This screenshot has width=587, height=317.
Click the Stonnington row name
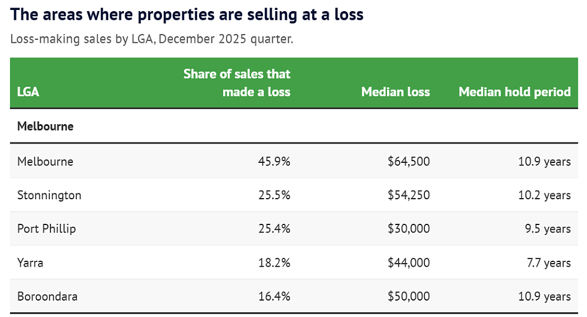click(49, 195)
